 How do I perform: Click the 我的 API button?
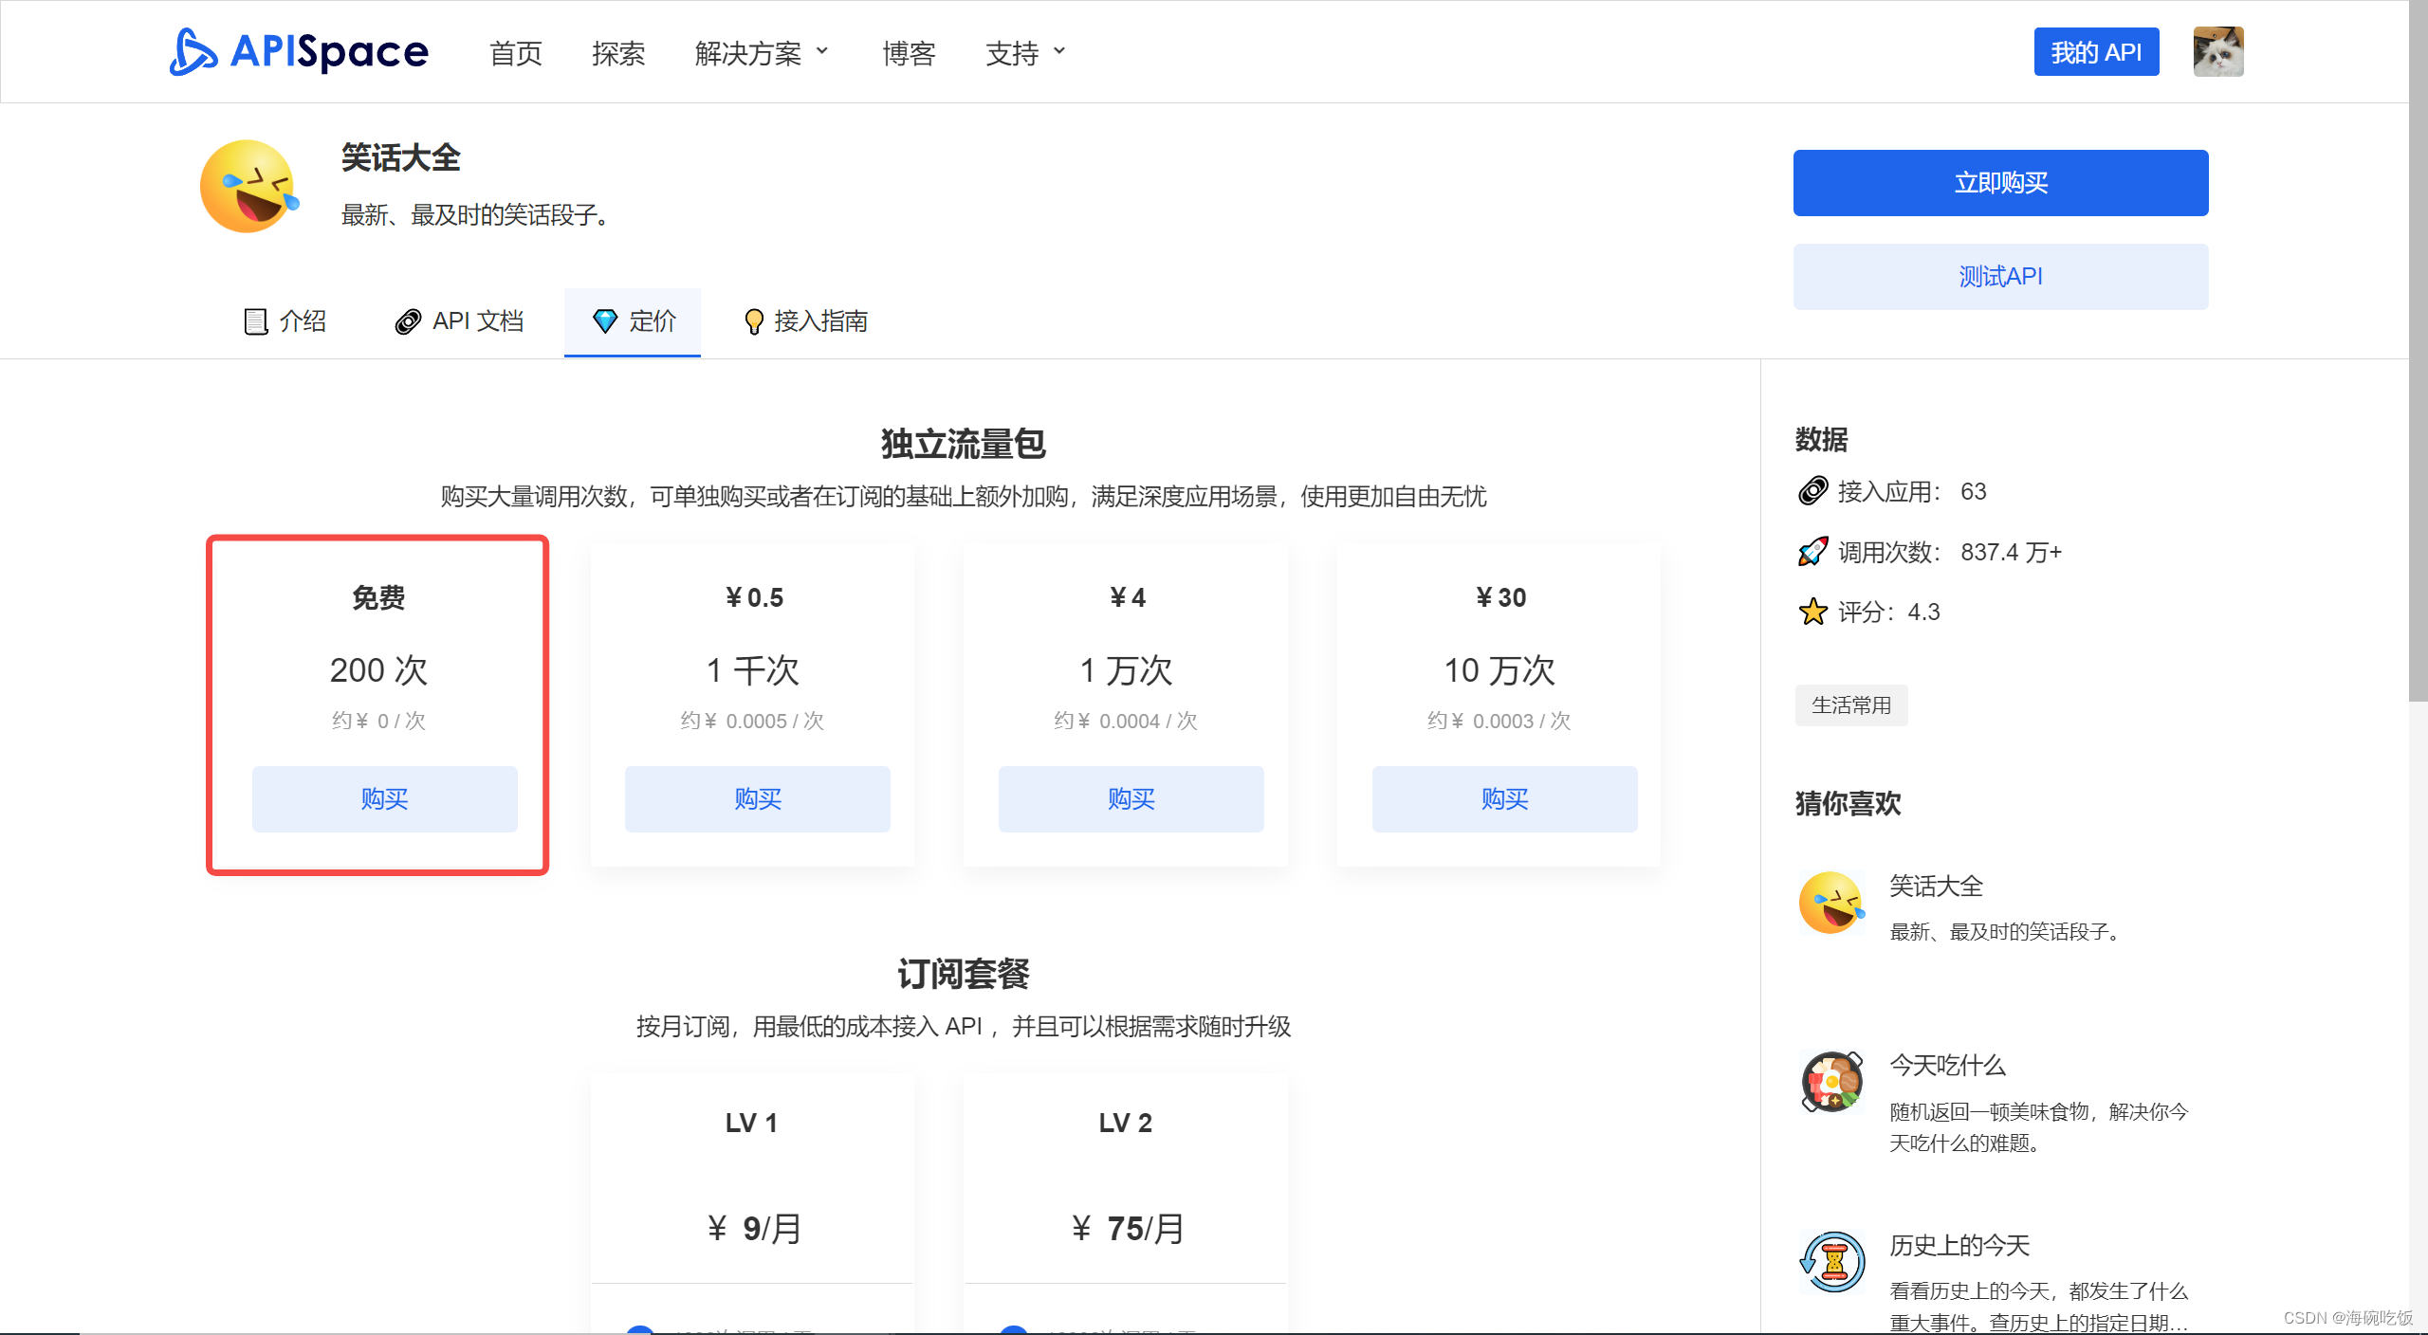tap(2096, 51)
